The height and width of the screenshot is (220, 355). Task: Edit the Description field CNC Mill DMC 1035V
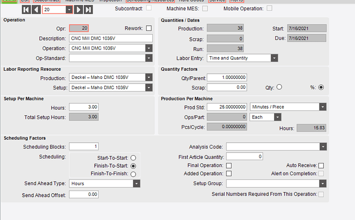click(x=111, y=38)
